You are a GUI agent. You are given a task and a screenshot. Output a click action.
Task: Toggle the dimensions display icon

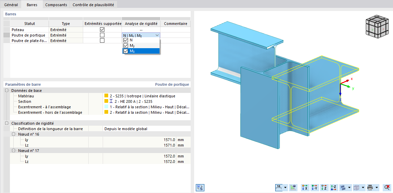click(279, 187)
